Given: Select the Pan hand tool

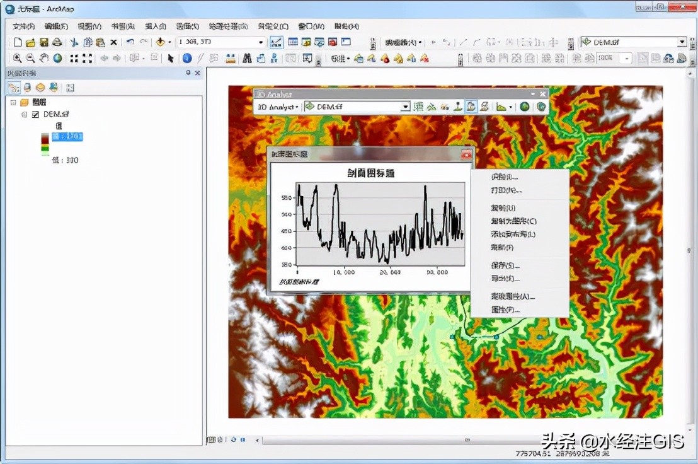Looking at the screenshot, I should (x=43, y=58).
